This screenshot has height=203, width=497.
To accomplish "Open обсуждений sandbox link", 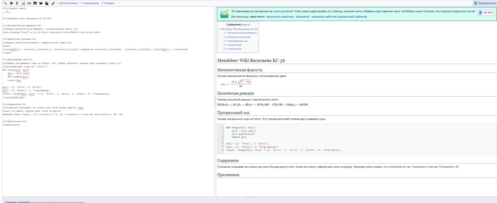I will coord(302,17).
